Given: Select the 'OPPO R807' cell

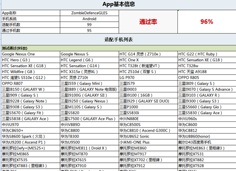Looking at the screenshot, I should click(x=31, y=83).
